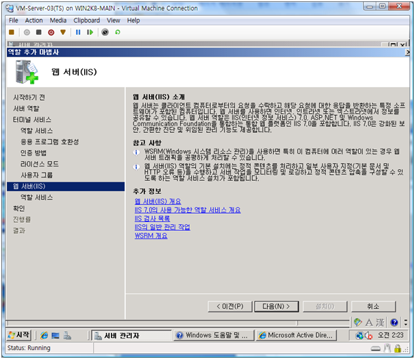The image size is (415, 359).
Task: Select 터미널 서비스 wizard step
Action: [32, 120]
